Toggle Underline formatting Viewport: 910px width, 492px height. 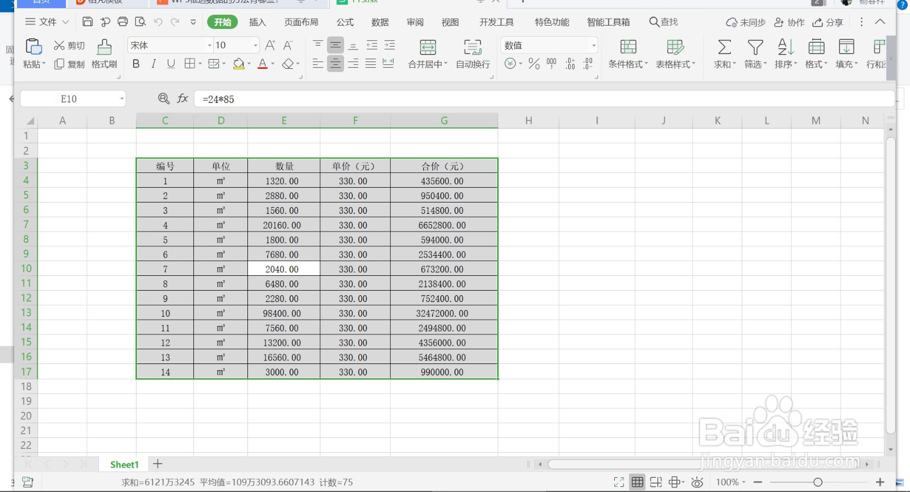pyautogui.click(x=171, y=64)
